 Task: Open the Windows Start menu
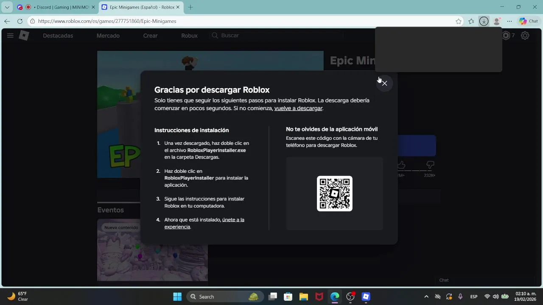[x=177, y=297]
